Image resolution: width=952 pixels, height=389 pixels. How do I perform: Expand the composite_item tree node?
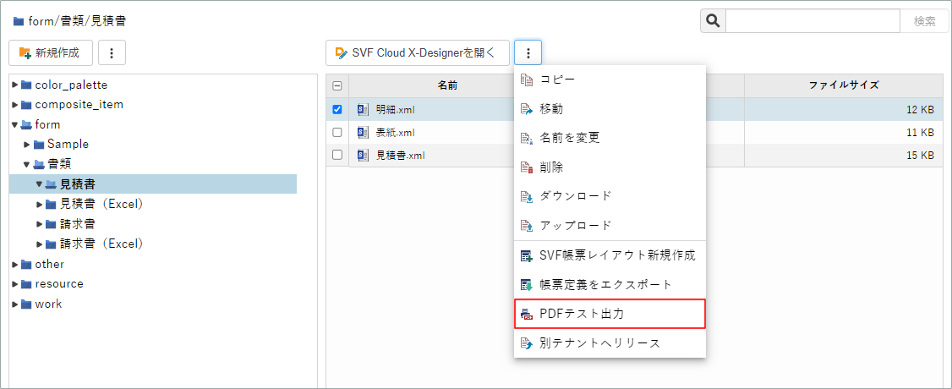pyautogui.click(x=15, y=104)
